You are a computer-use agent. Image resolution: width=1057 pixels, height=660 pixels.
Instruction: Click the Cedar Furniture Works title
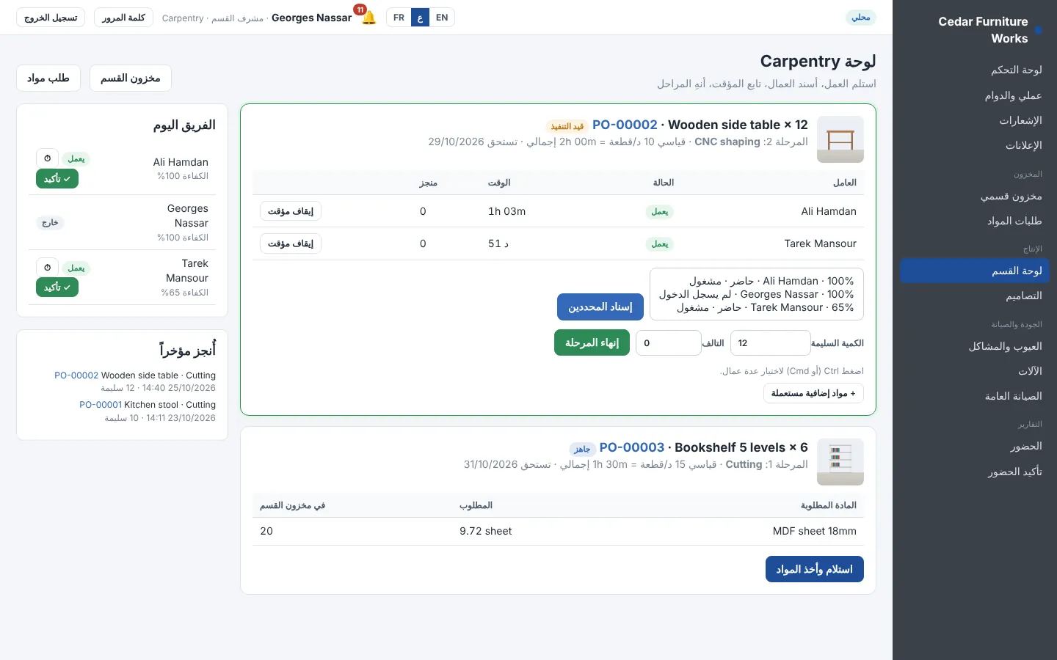[x=984, y=30]
